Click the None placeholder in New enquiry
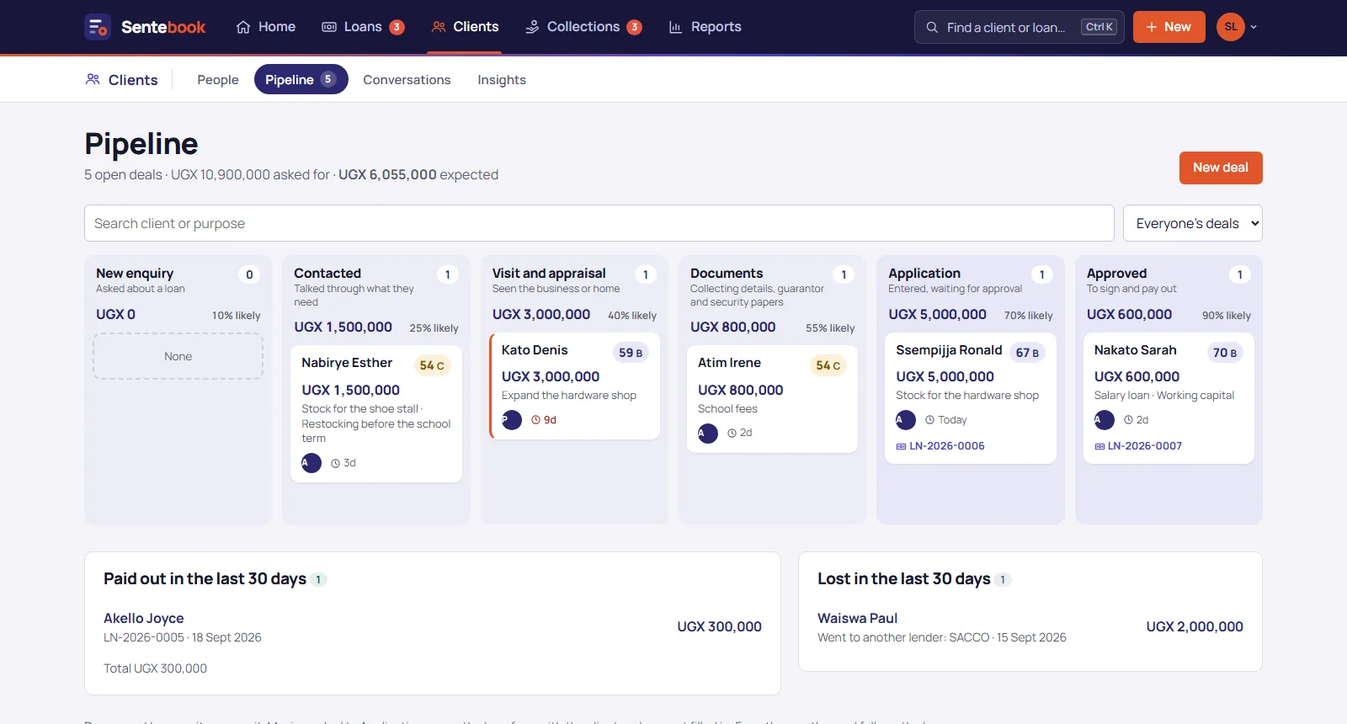 [178, 356]
